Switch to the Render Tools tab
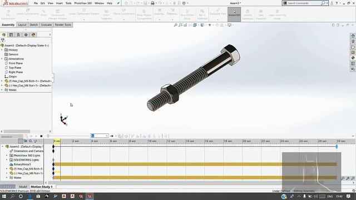 [63, 24]
